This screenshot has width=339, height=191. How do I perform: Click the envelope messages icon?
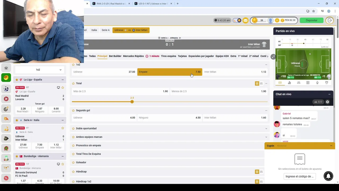(x=246, y=20)
